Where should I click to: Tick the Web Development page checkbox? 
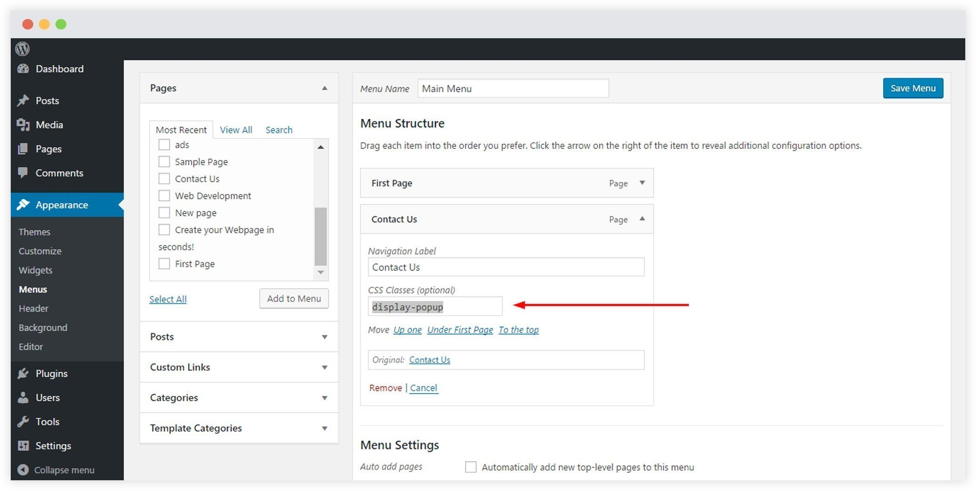coord(164,196)
